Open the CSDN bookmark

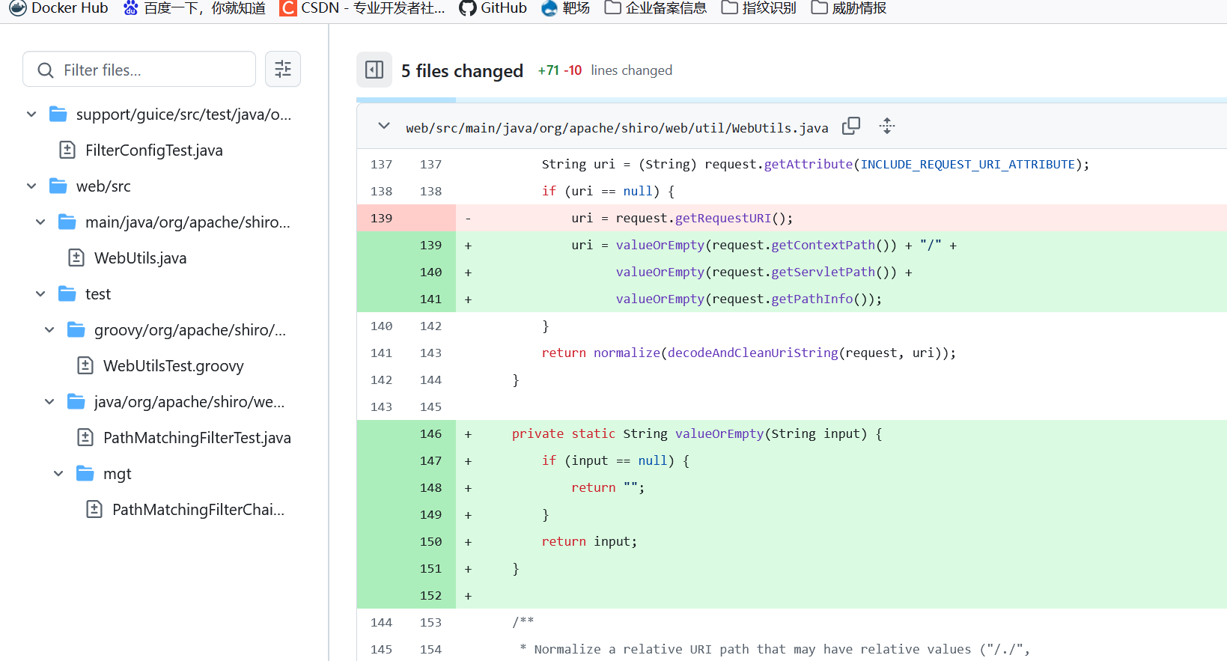[362, 7]
